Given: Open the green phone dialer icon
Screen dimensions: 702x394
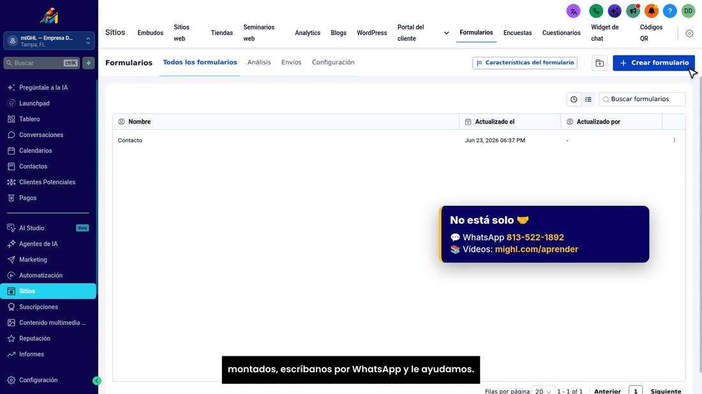Looking at the screenshot, I should click(x=596, y=11).
